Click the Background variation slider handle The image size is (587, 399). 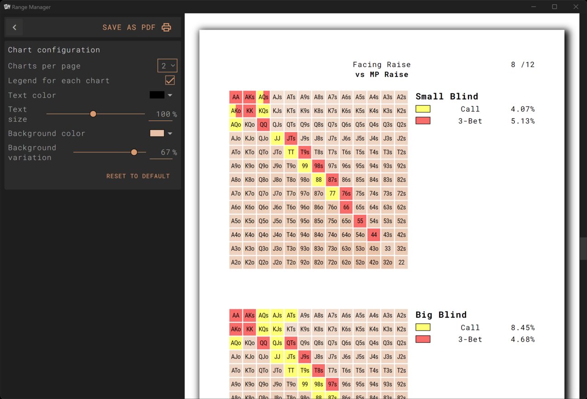tap(134, 152)
